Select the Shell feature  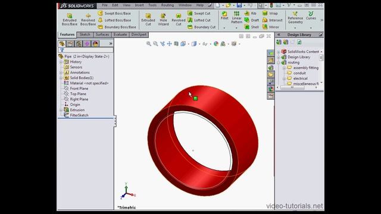click(x=252, y=27)
